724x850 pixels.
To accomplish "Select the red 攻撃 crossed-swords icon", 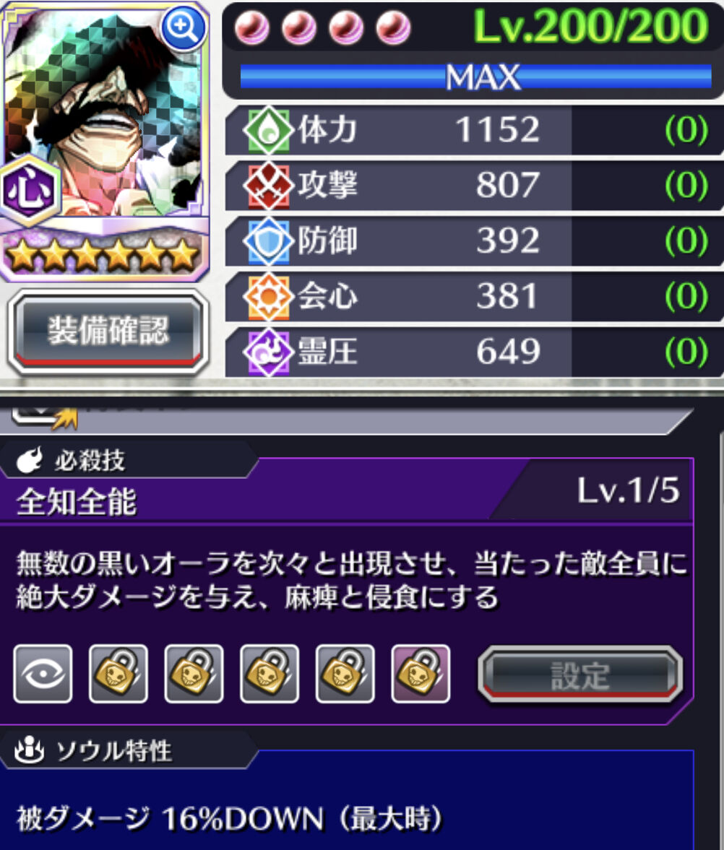I will point(268,186).
